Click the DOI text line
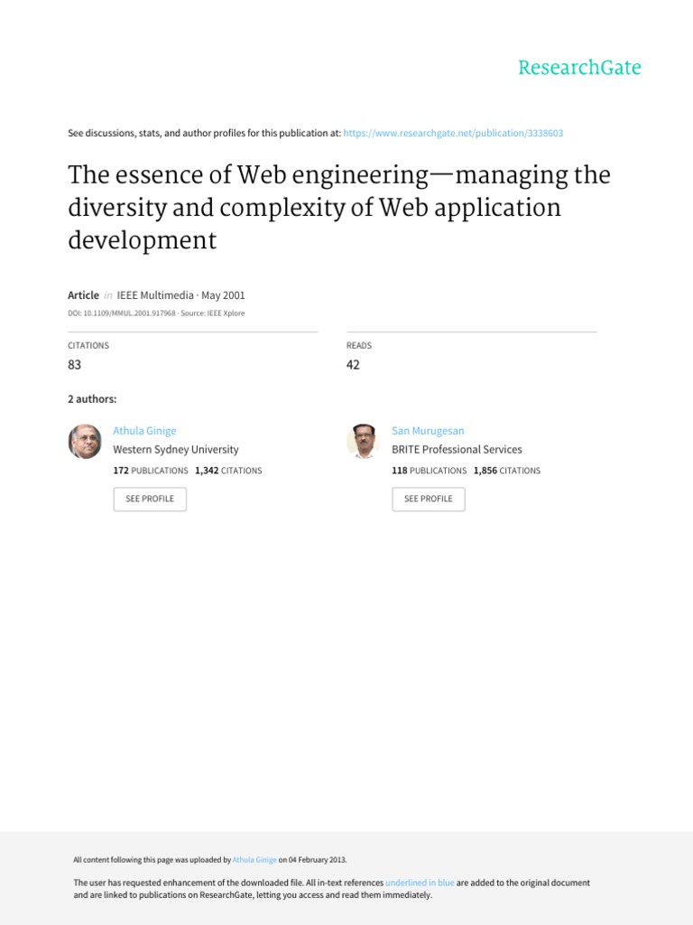This screenshot has height=925, width=693. point(156,313)
